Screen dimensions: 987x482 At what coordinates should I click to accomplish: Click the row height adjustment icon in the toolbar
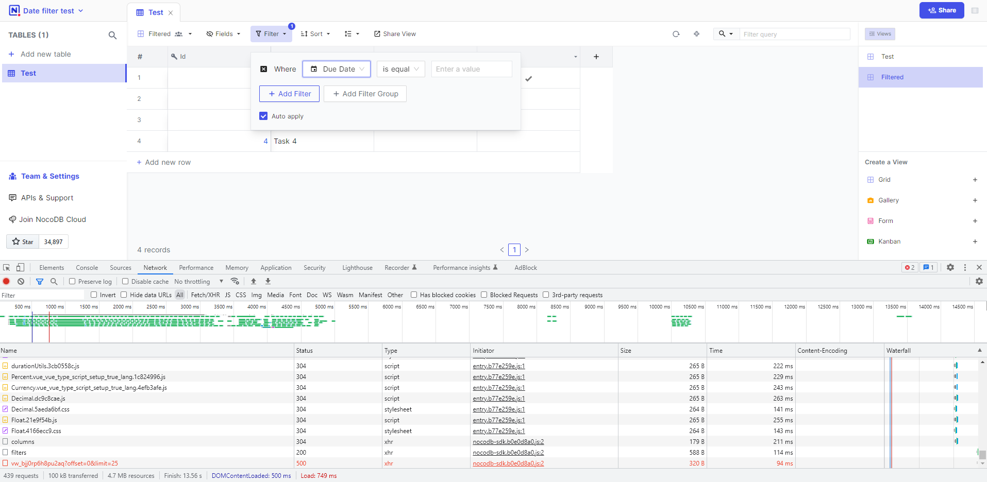click(x=349, y=33)
